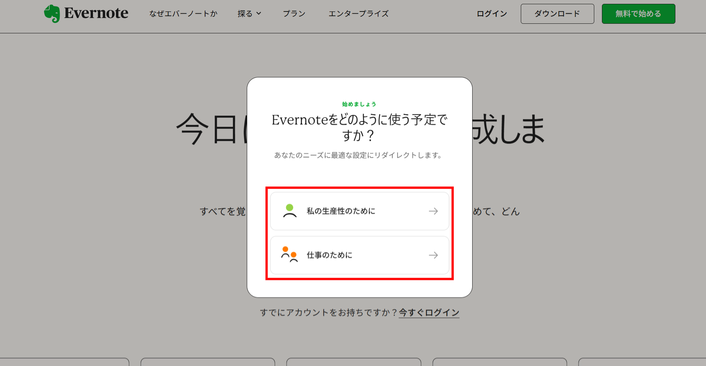Click the arrow icon next to 仕事のために

click(433, 255)
